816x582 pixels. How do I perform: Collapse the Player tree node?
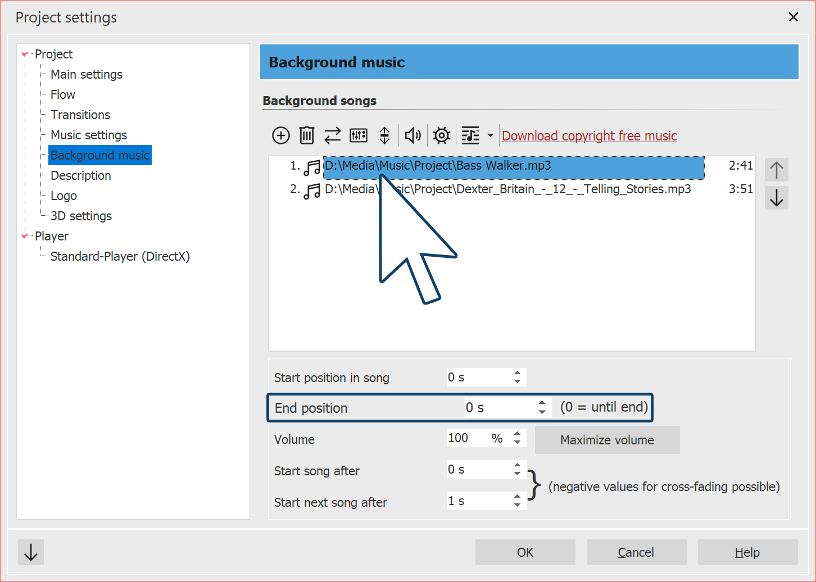[25, 237]
